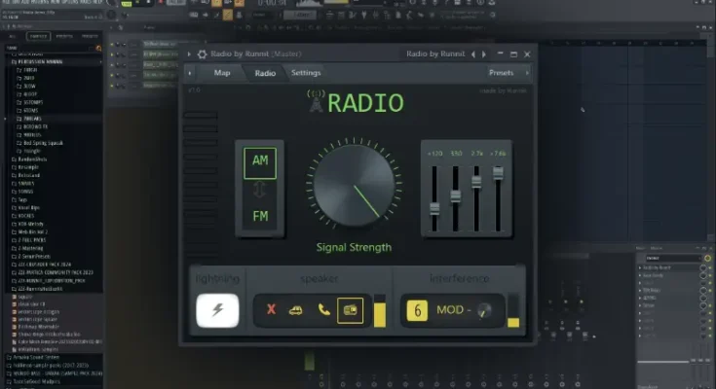This screenshot has width=716, height=389.
Task: Choose the car speaker icon
Action: click(x=297, y=310)
